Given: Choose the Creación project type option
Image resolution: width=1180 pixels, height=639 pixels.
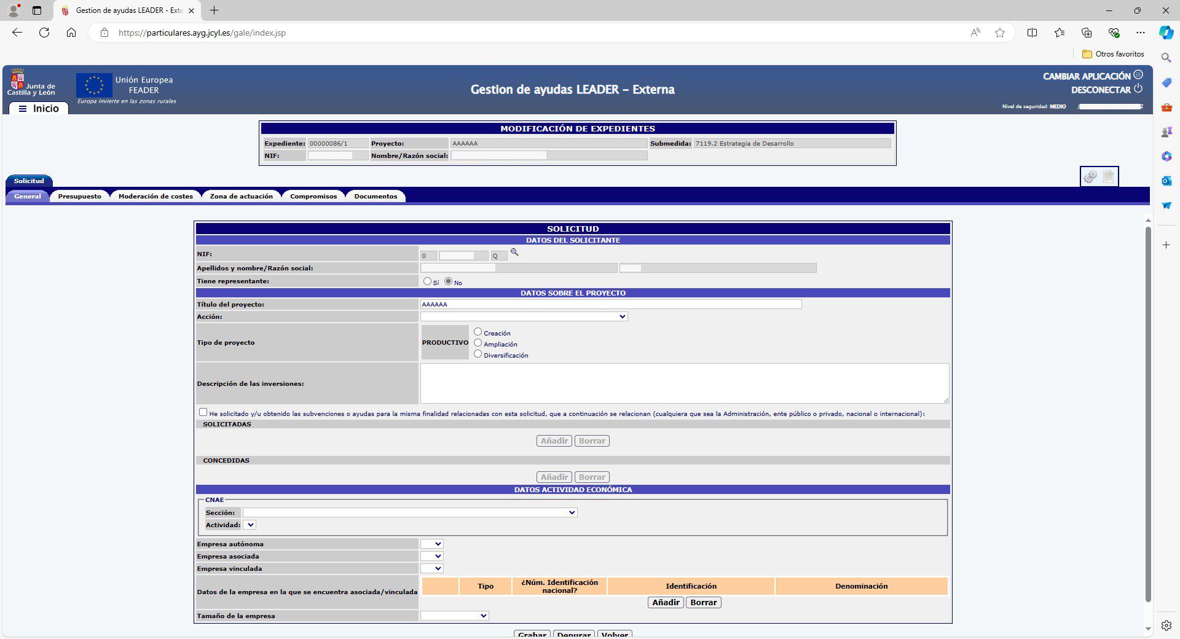Looking at the screenshot, I should (478, 332).
